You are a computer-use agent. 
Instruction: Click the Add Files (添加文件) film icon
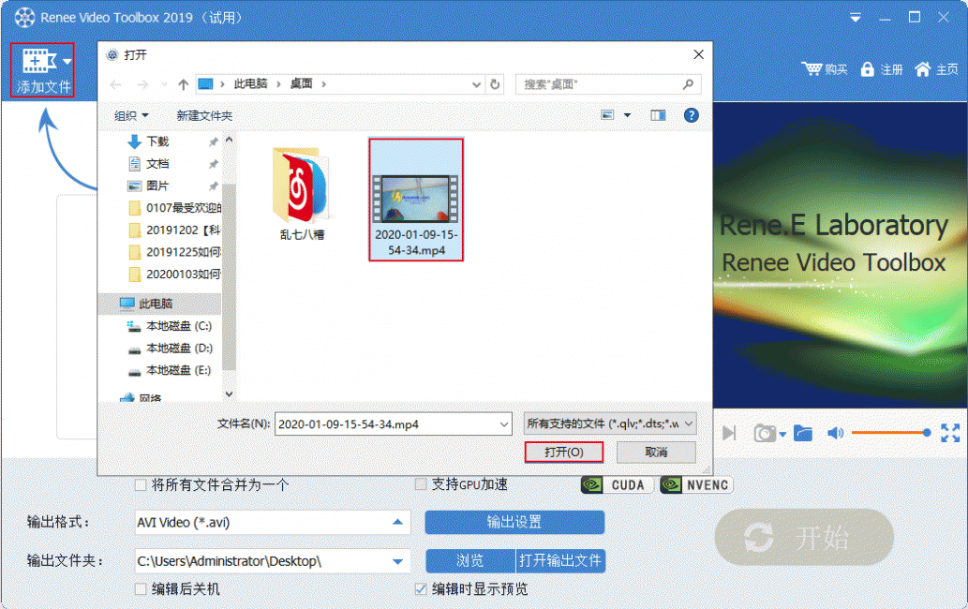point(39,61)
